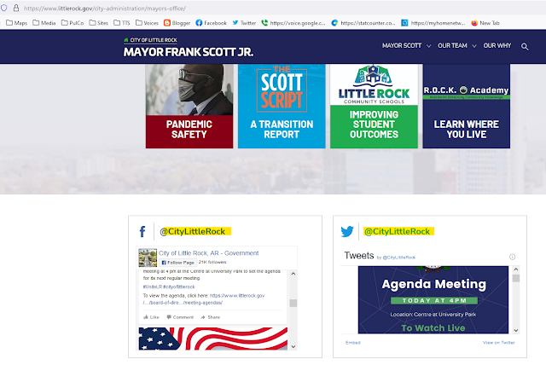Click the Like icon on Facebook post

coord(151,317)
